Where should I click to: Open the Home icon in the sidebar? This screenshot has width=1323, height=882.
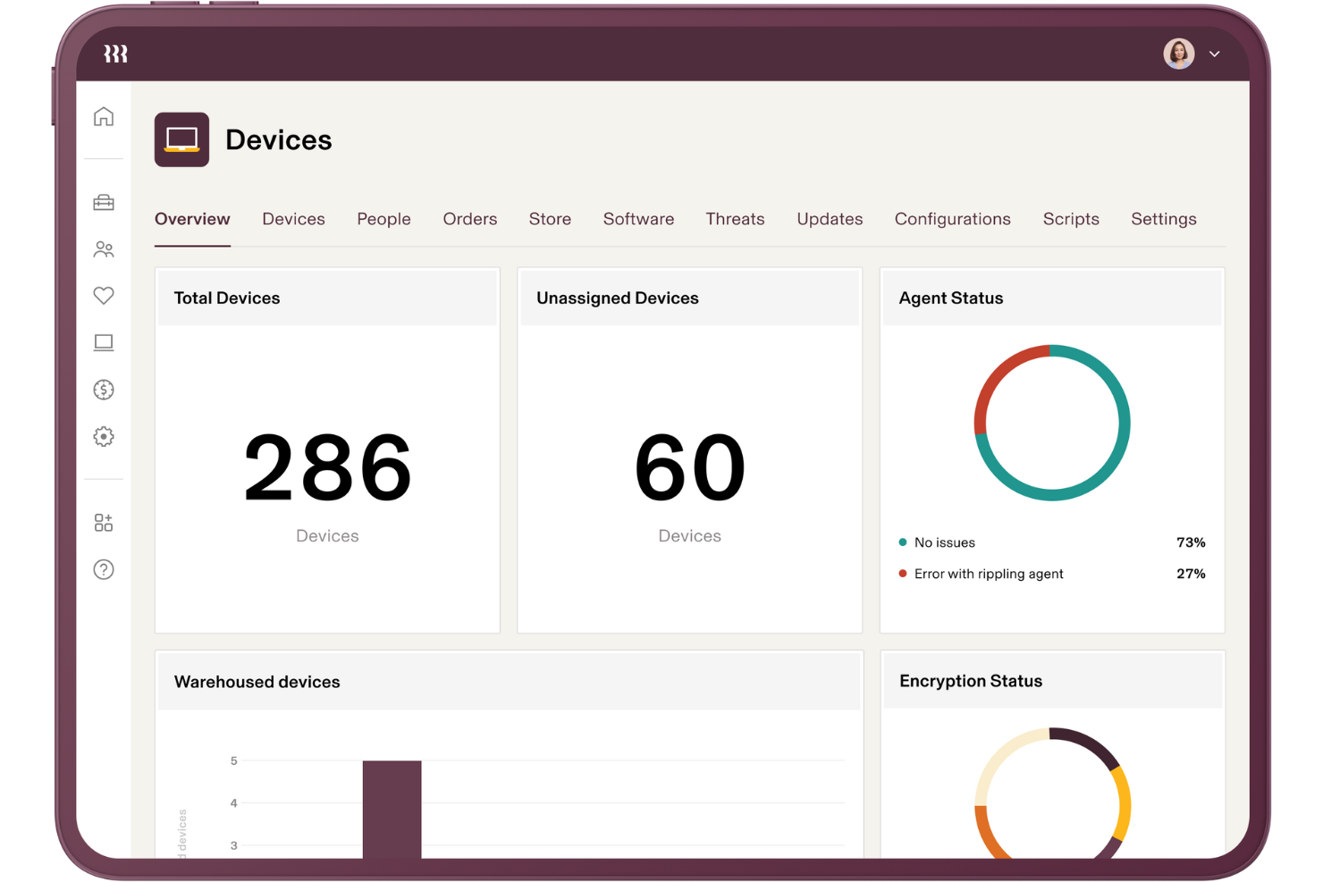[104, 116]
